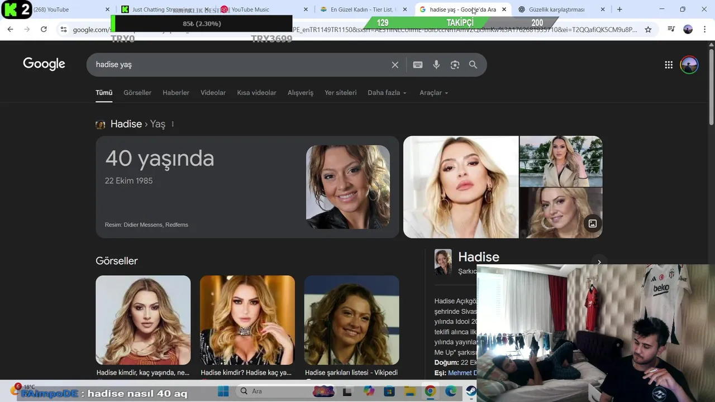Image resolution: width=715 pixels, height=402 pixels.
Task: Open Microsoft Store from the taskbar
Action: [x=389, y=391]
